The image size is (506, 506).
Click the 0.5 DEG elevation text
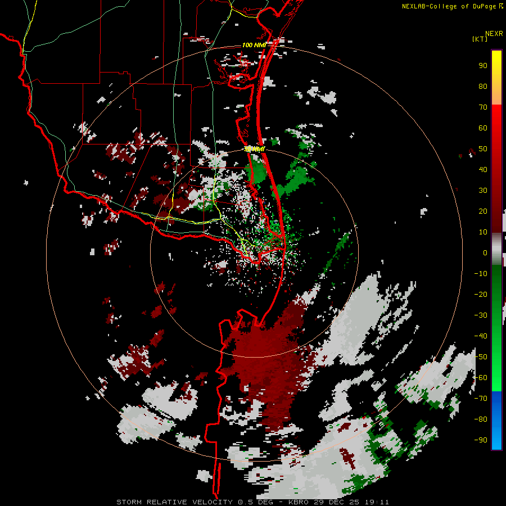255,502
